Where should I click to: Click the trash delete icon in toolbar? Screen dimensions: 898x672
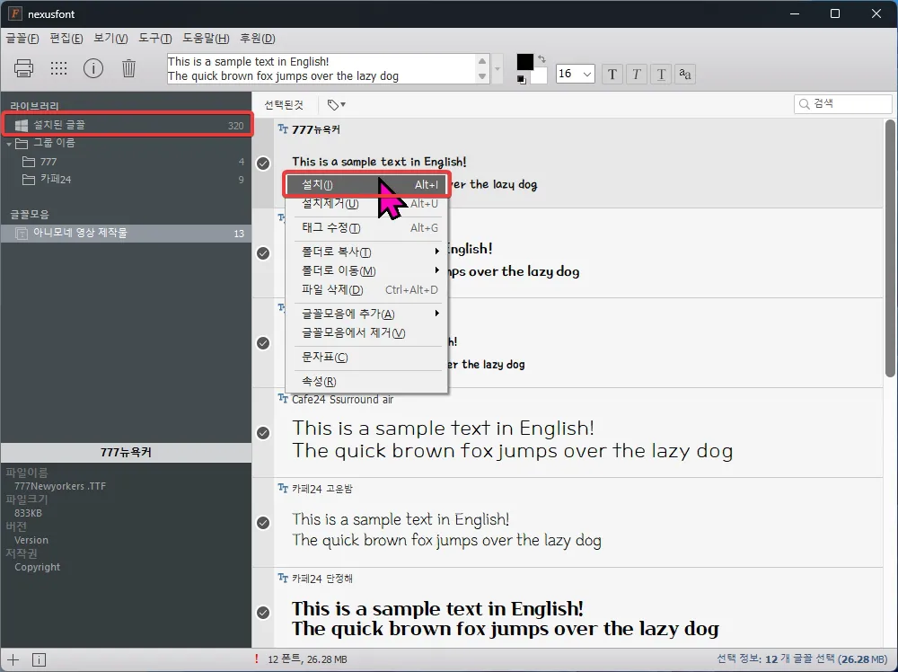pyautogui.click(x=128, y=68)
